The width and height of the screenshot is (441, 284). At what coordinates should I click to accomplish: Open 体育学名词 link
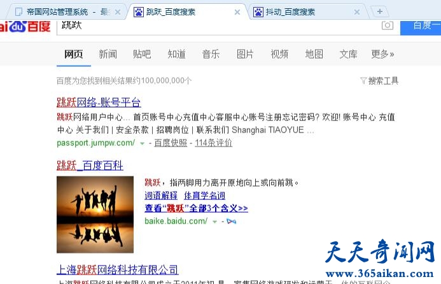205,195
